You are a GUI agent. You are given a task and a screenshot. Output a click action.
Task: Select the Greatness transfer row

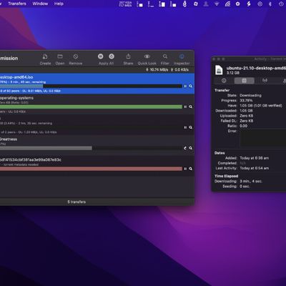click(x=97, y=145)
